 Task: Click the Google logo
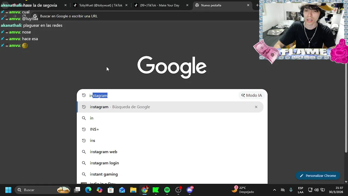pyautogui.click(x=172, y=67)
